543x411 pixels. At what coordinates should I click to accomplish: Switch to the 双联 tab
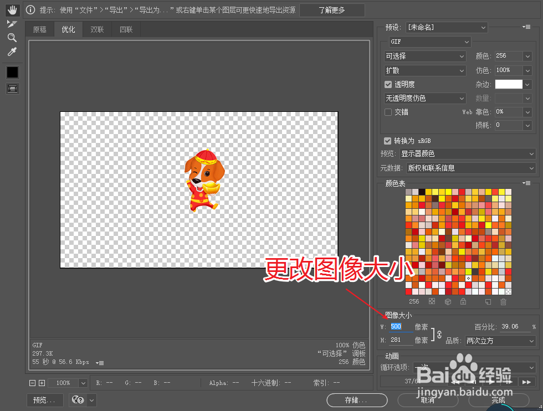97,29
